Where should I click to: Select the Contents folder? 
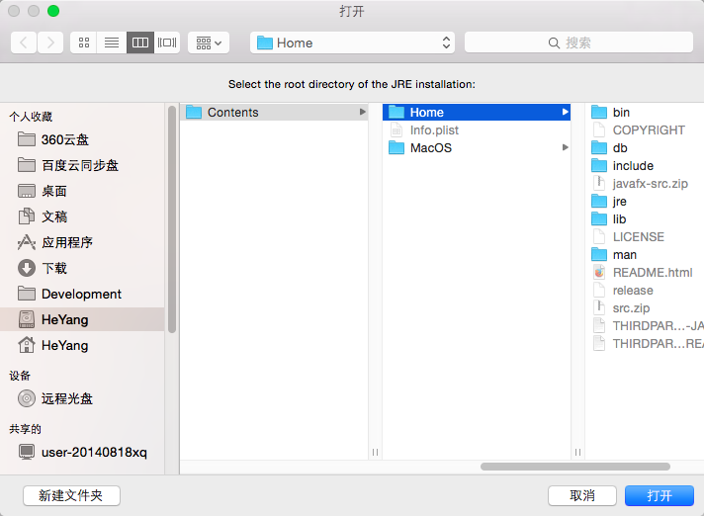pos(274,112)
